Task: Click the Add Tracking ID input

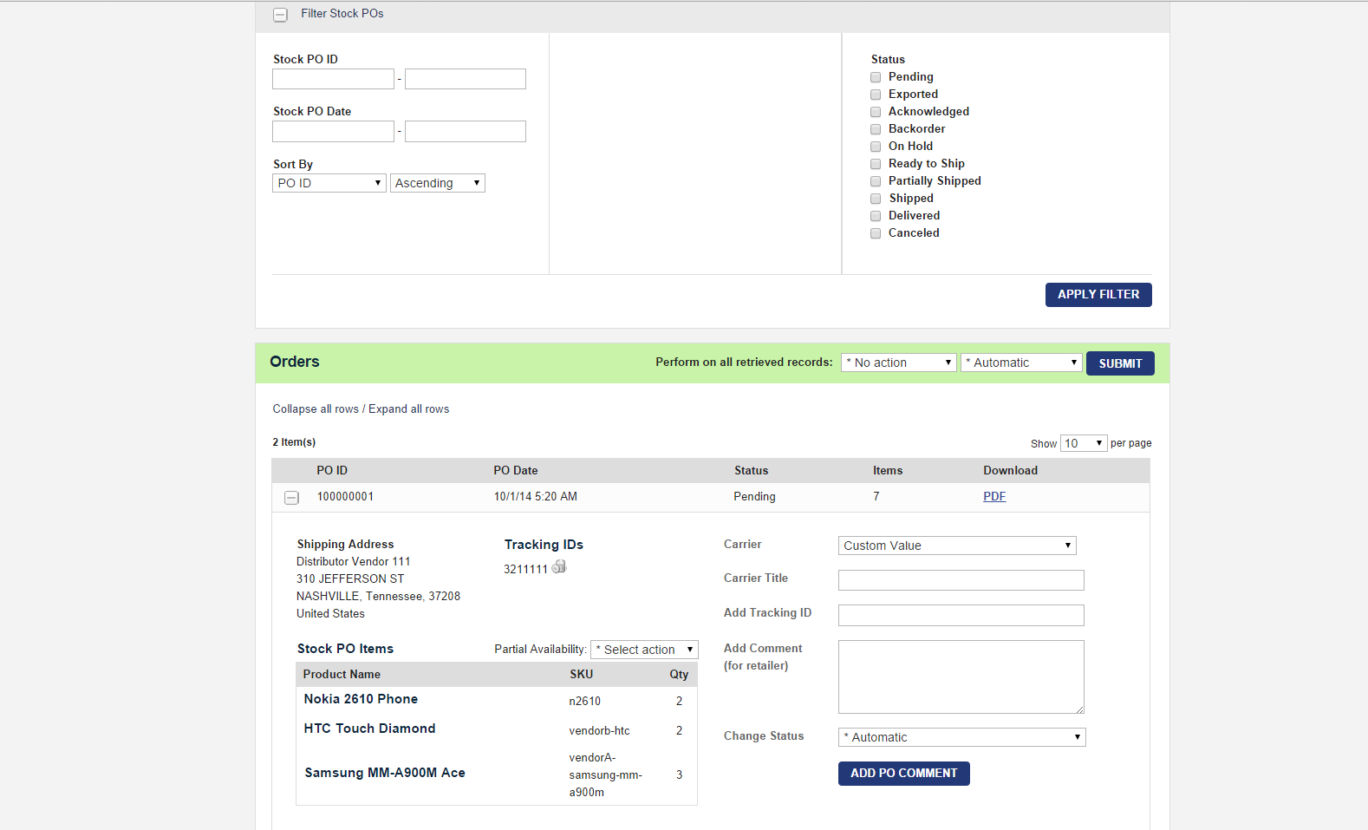Action: coord(961,615)
